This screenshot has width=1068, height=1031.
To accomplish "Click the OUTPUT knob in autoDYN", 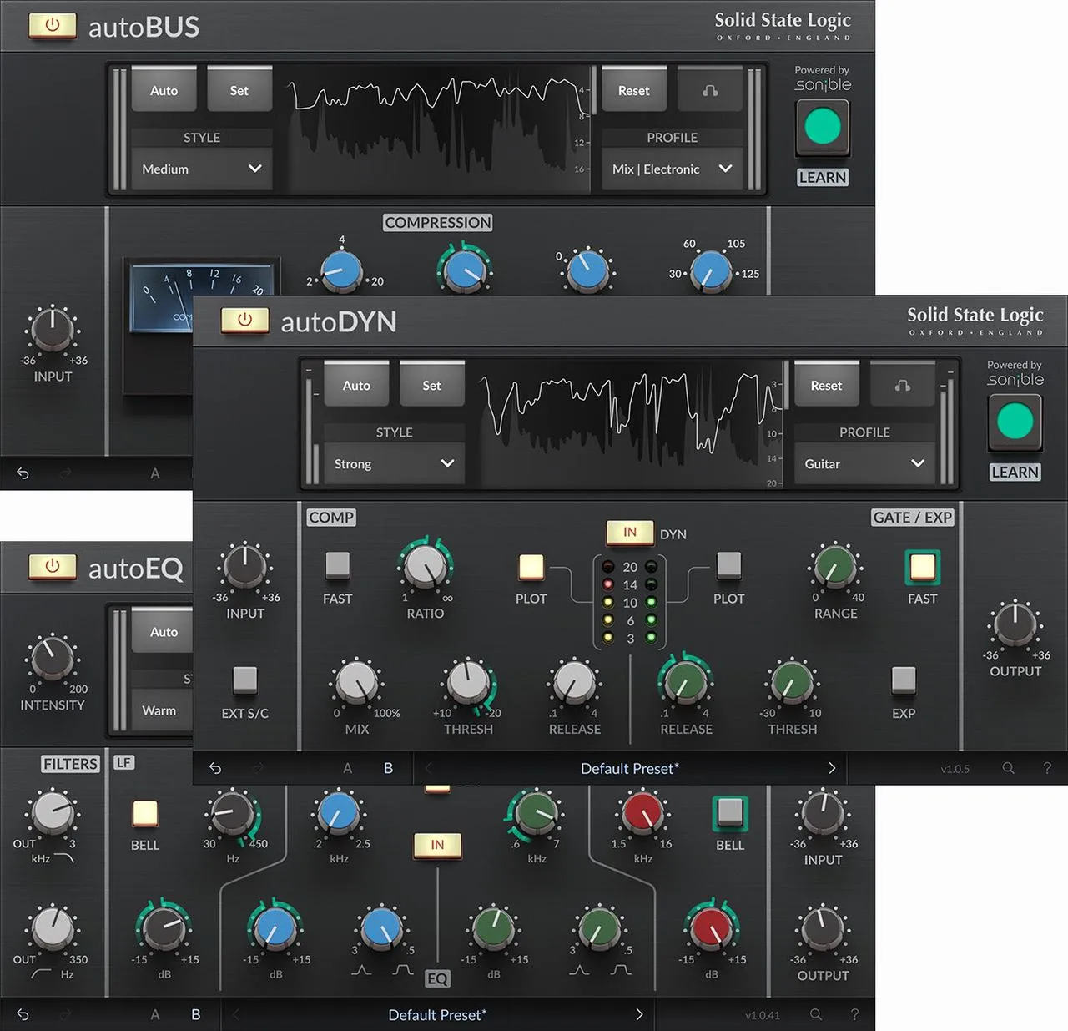I will [x=1015, y=624].
